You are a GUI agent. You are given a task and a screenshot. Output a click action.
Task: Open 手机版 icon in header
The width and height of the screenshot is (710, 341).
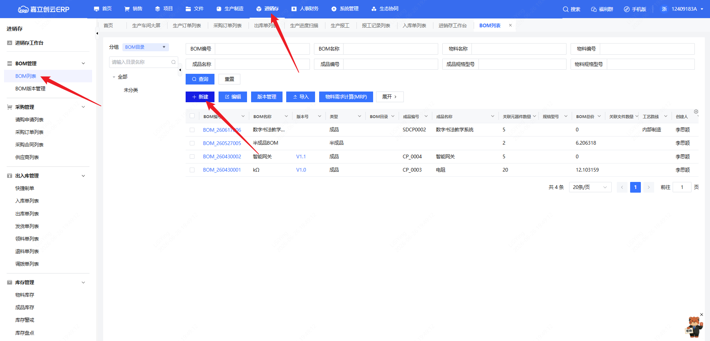626,9
